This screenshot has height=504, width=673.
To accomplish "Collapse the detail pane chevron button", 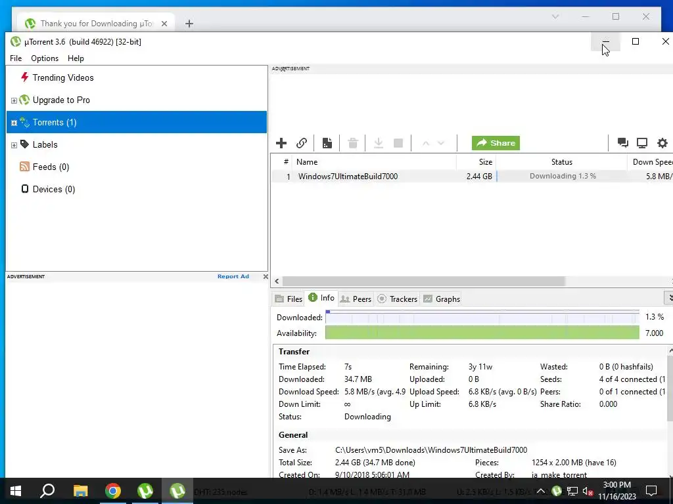I will pos(668,297).
